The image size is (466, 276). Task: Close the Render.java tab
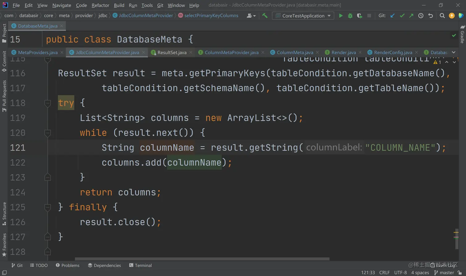click(x=360, y=52)
